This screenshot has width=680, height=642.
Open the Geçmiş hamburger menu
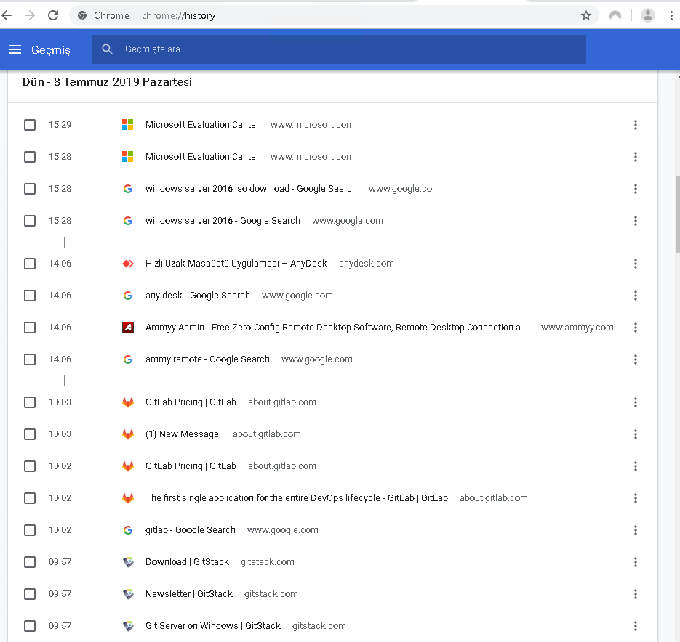[x=15, y=49]
